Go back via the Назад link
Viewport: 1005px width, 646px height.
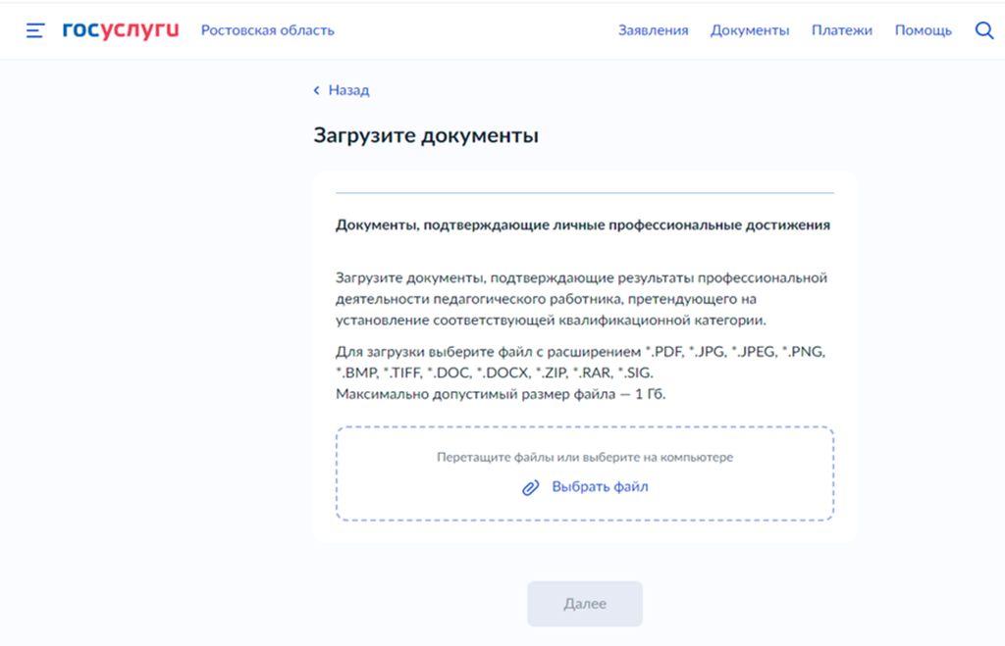(348, 90)
